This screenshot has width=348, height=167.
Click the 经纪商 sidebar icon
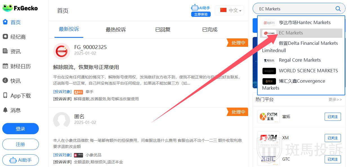click(x=5, y=37)
